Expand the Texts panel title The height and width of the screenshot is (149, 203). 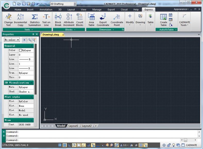pos(27,30)
